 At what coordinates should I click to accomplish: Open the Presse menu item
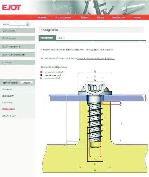coord(100,17)
